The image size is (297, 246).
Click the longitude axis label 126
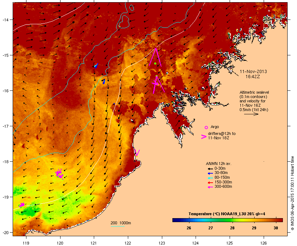point(264,243)
